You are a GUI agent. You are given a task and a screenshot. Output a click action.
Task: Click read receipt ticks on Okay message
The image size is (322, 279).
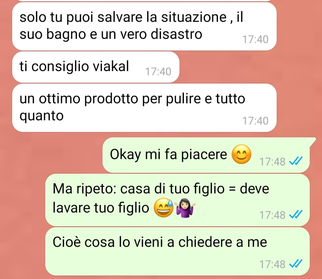tap(296, 161)
